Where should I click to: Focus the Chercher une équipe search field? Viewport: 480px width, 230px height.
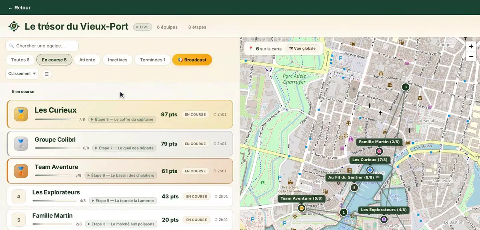coord(42,46)
